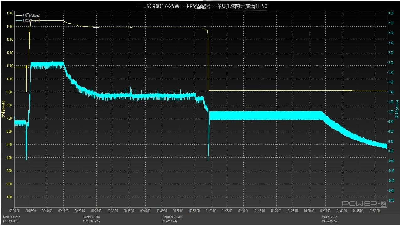Click the Points:41780 status value
400x225 pixels.
(91, 217)
